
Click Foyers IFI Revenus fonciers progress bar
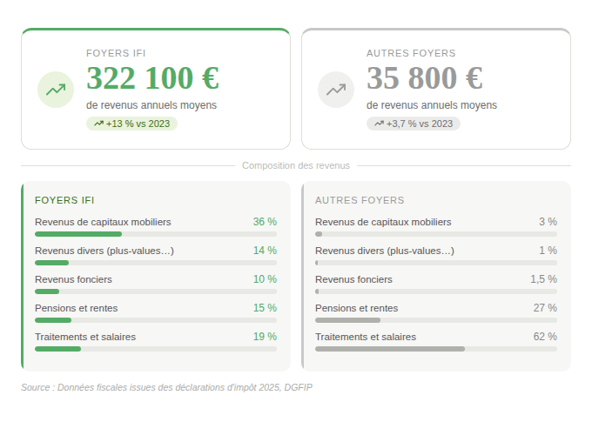click(156, 291)
